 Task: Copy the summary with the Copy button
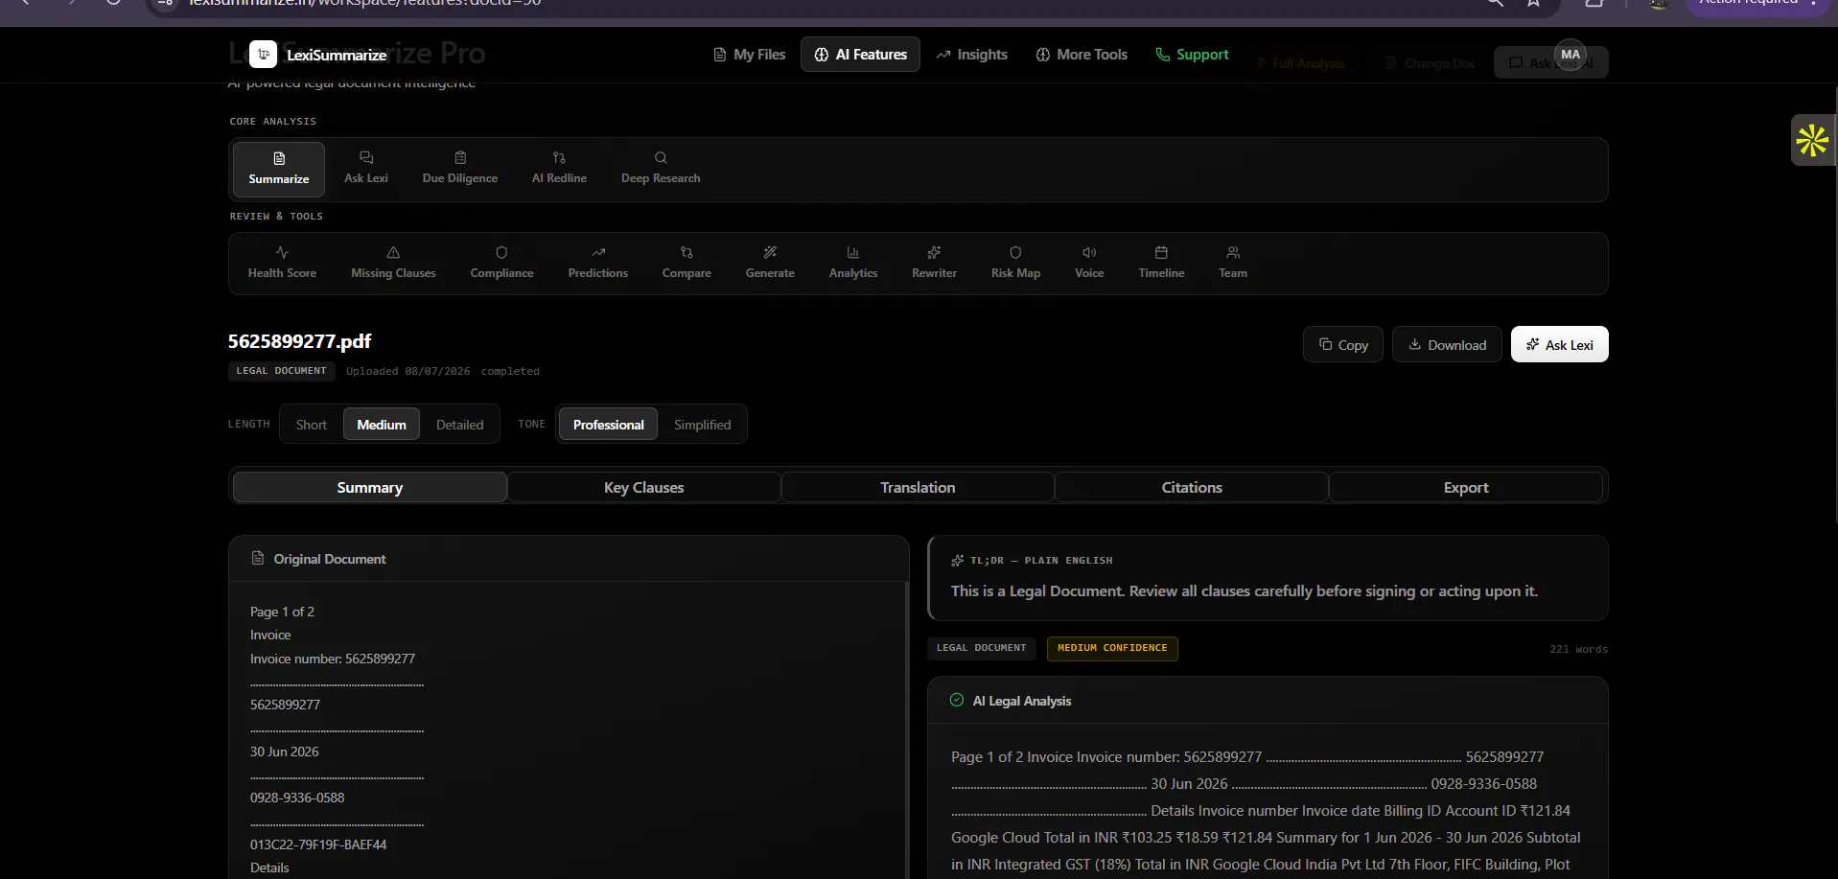click(1343, 345)
